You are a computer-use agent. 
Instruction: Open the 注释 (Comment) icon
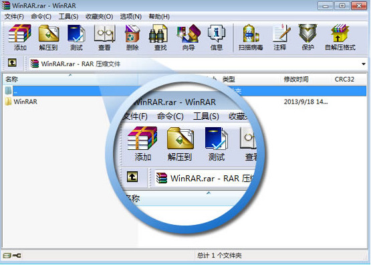280,37
